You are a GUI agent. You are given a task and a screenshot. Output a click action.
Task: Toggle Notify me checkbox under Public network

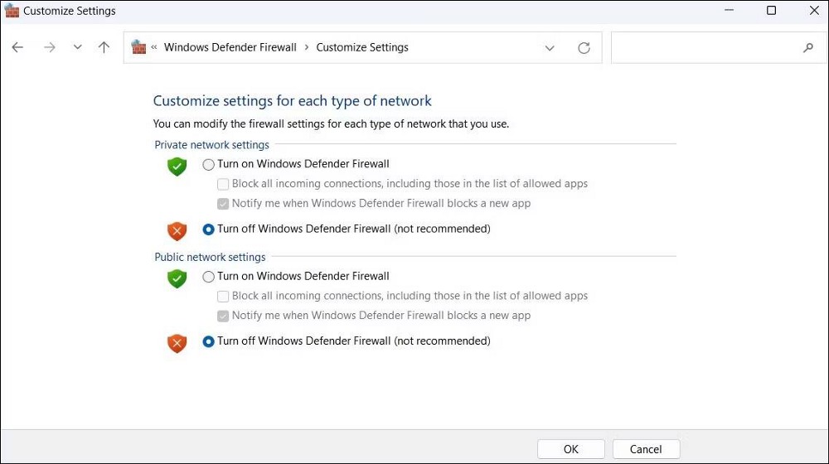pos(223,316)
